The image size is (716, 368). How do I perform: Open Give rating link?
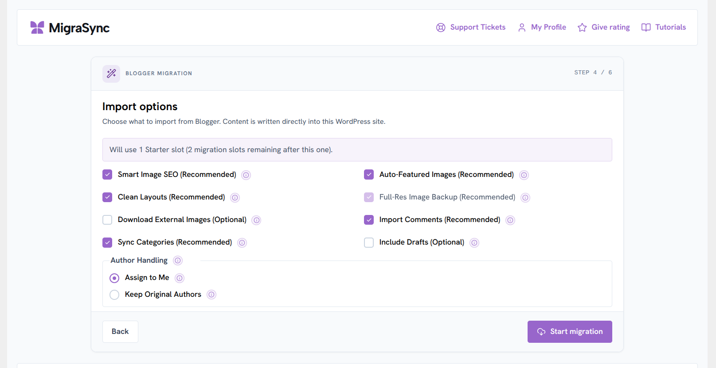pyautogui.click(x=603, y=27)
